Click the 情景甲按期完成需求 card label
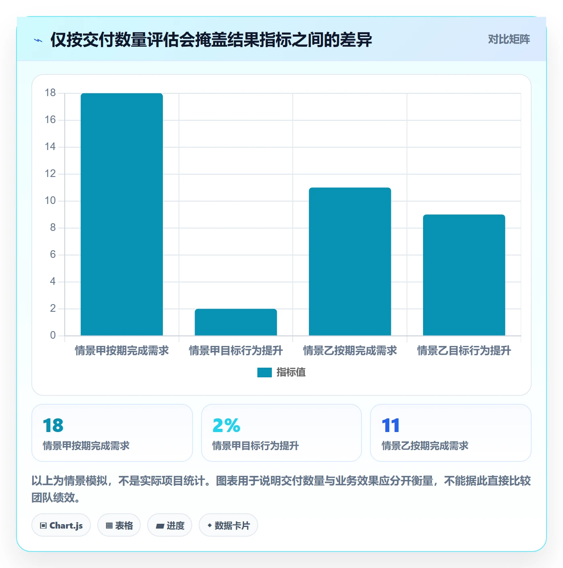 86,446
